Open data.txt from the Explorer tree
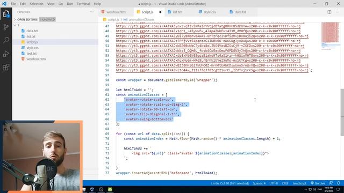Viewport: 344px width, 193px height. click(32, 31)
